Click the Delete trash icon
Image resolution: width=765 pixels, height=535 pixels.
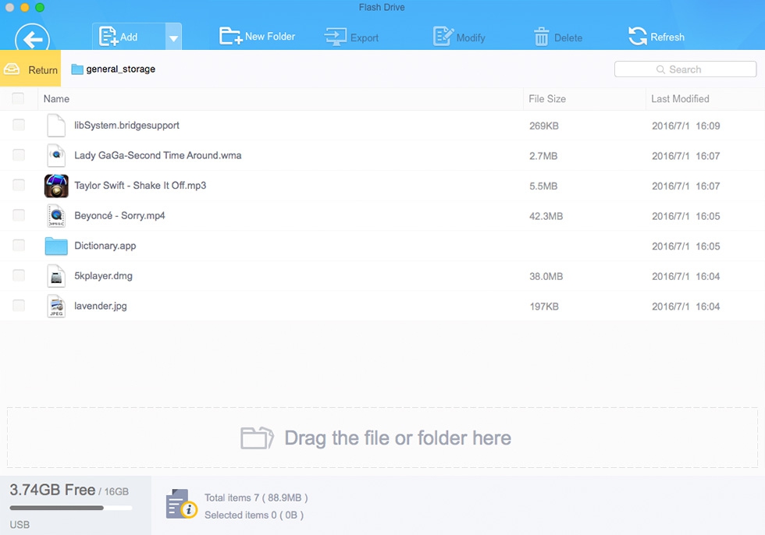(x=541, y=37)
